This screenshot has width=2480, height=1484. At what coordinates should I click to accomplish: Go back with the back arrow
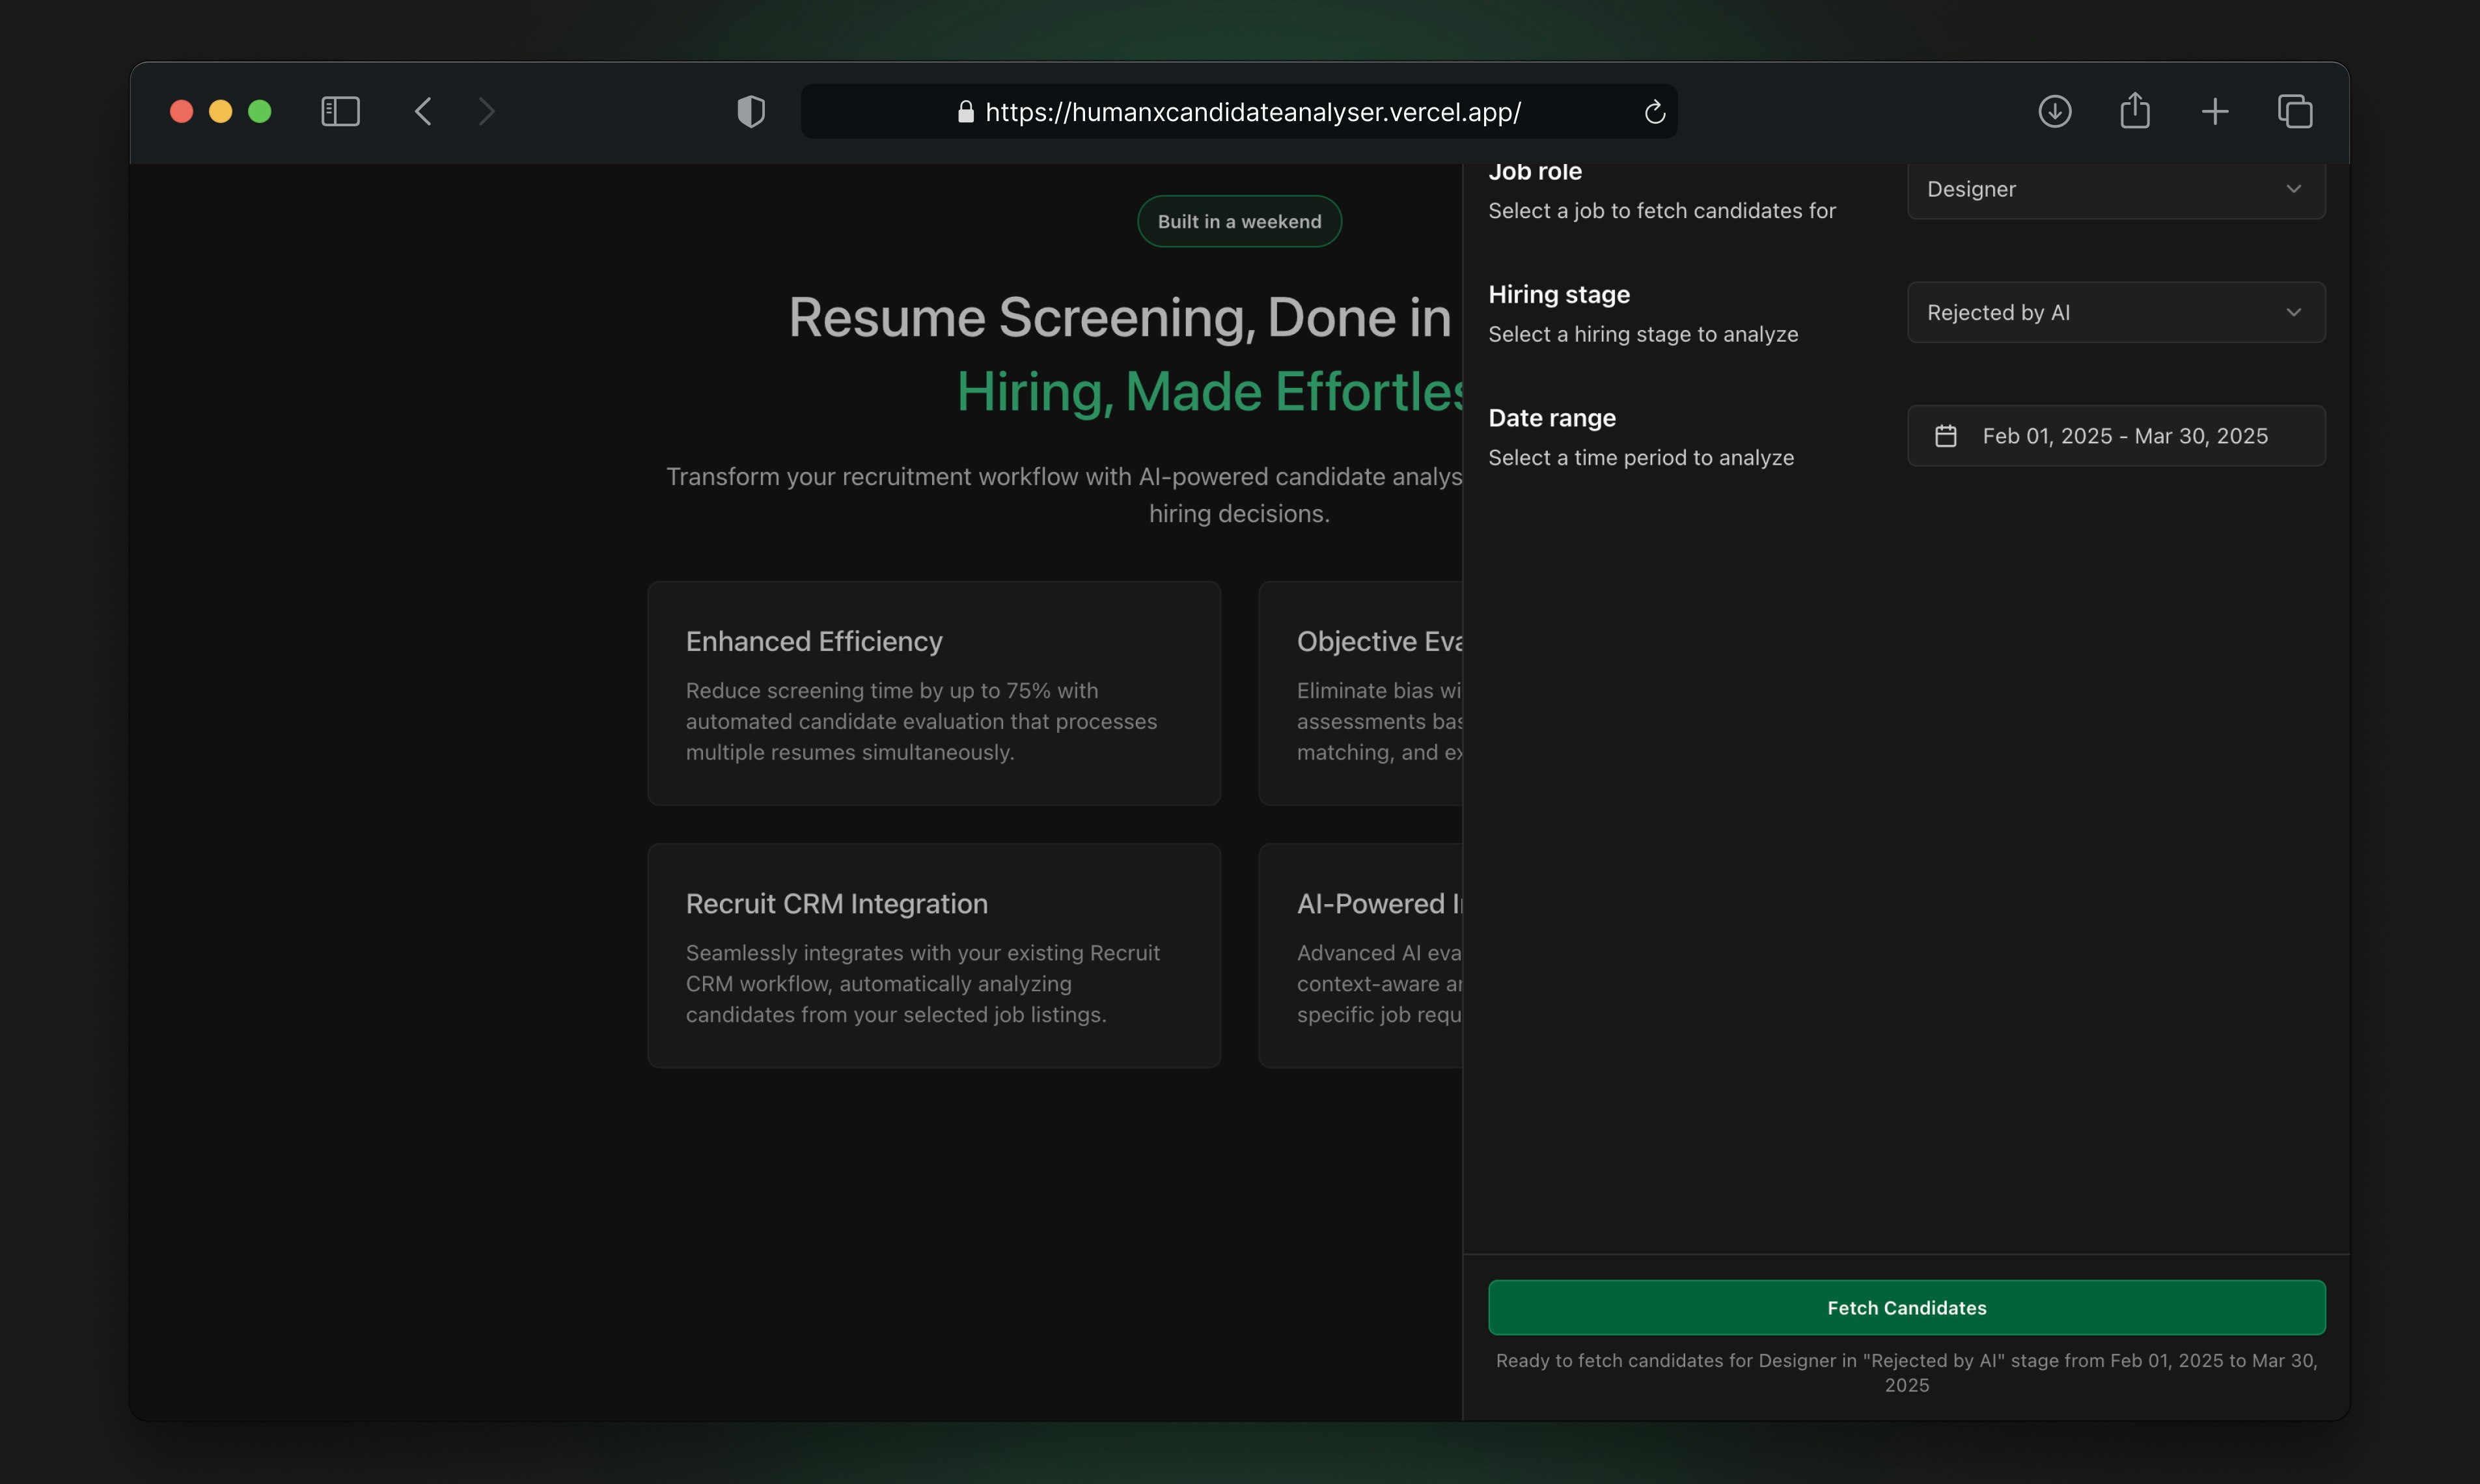click(x=423, y=111)
